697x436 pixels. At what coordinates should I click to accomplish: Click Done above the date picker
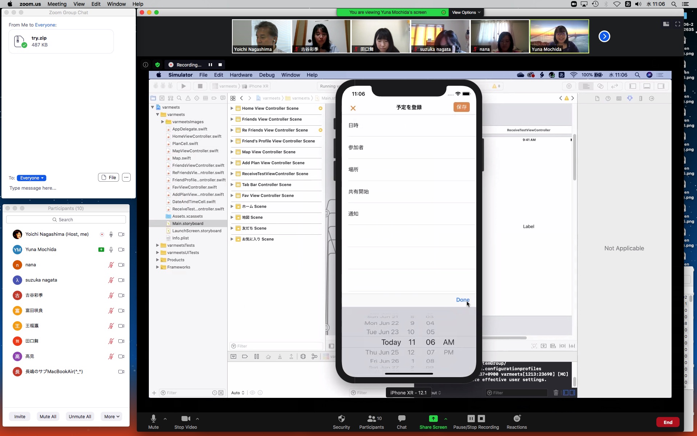click(x=462, y=300)
